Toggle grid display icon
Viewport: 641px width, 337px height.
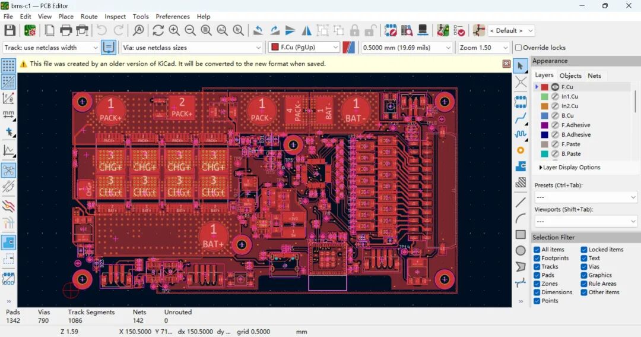coord(8,65)
